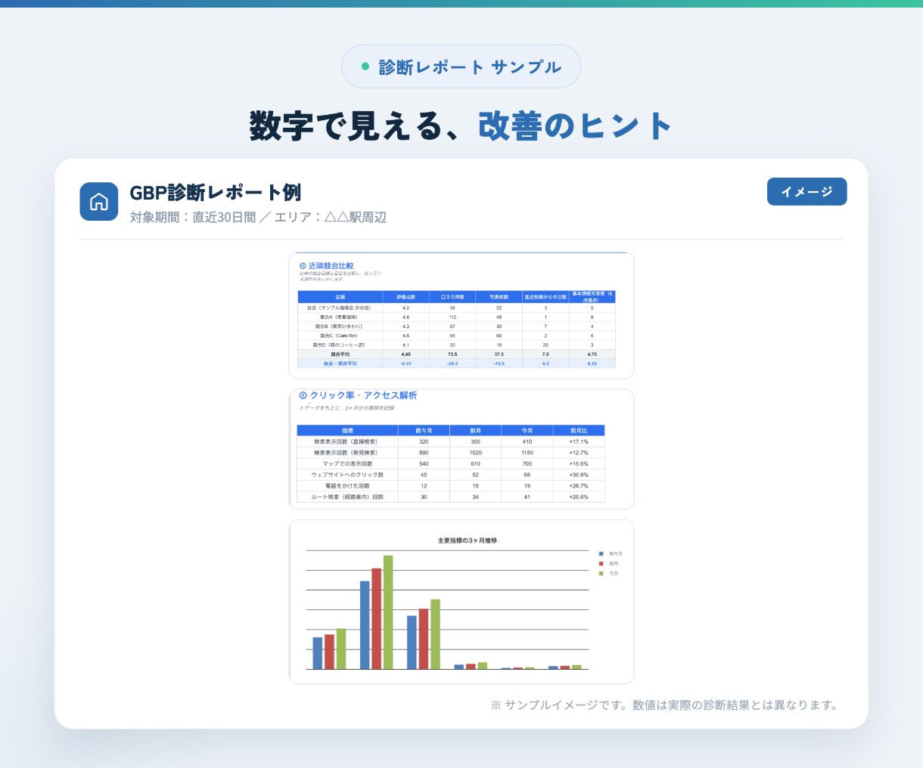Screen dimensions: 923x768
Task: Click the イメージ badge button
Action: tap(806, 192)
